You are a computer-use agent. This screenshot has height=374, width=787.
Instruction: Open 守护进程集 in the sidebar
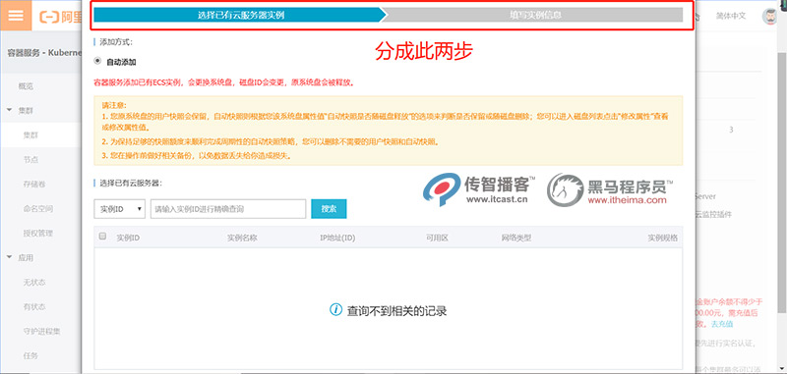pos(41,332)
